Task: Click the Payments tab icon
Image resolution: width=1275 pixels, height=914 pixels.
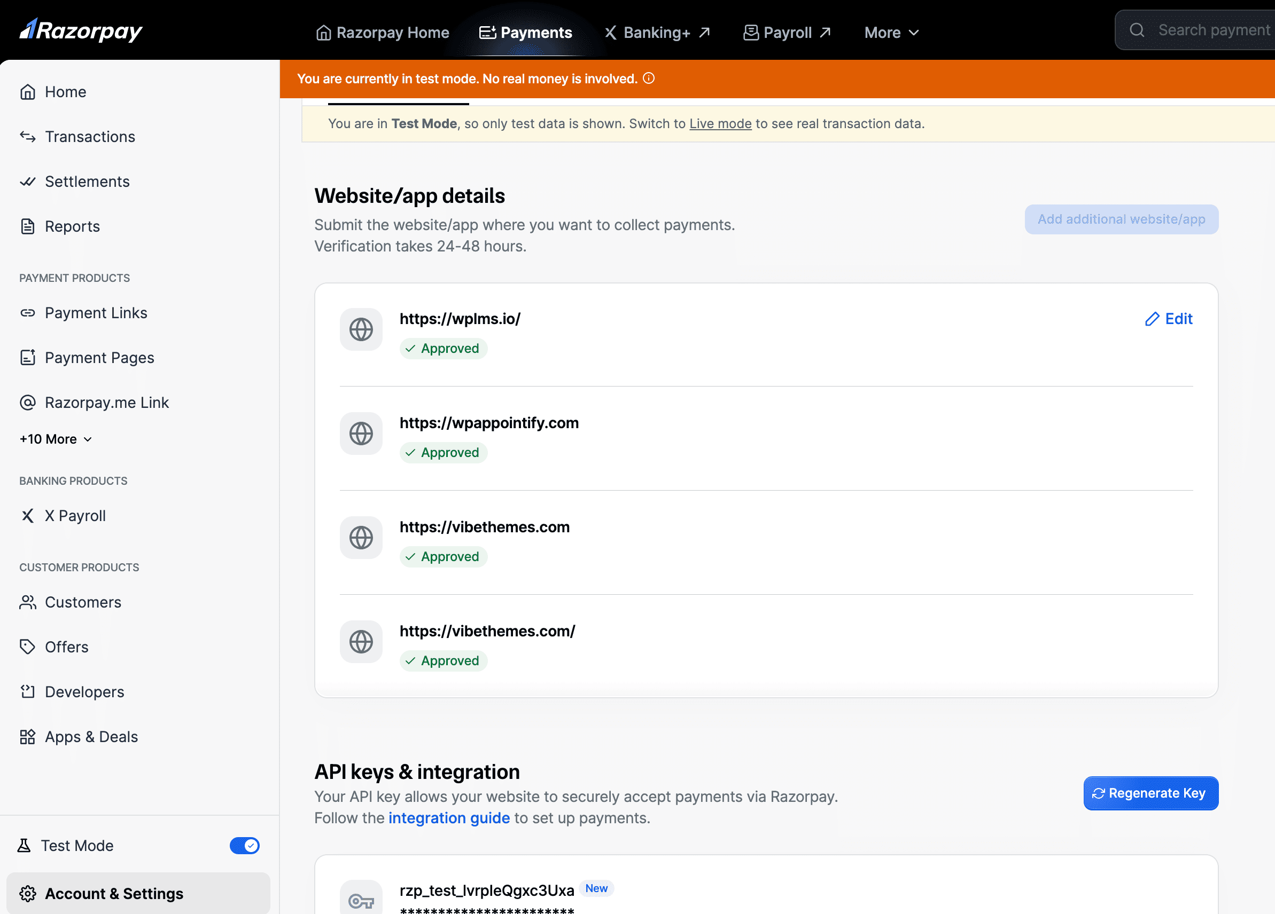Action: tap(487, 33)
